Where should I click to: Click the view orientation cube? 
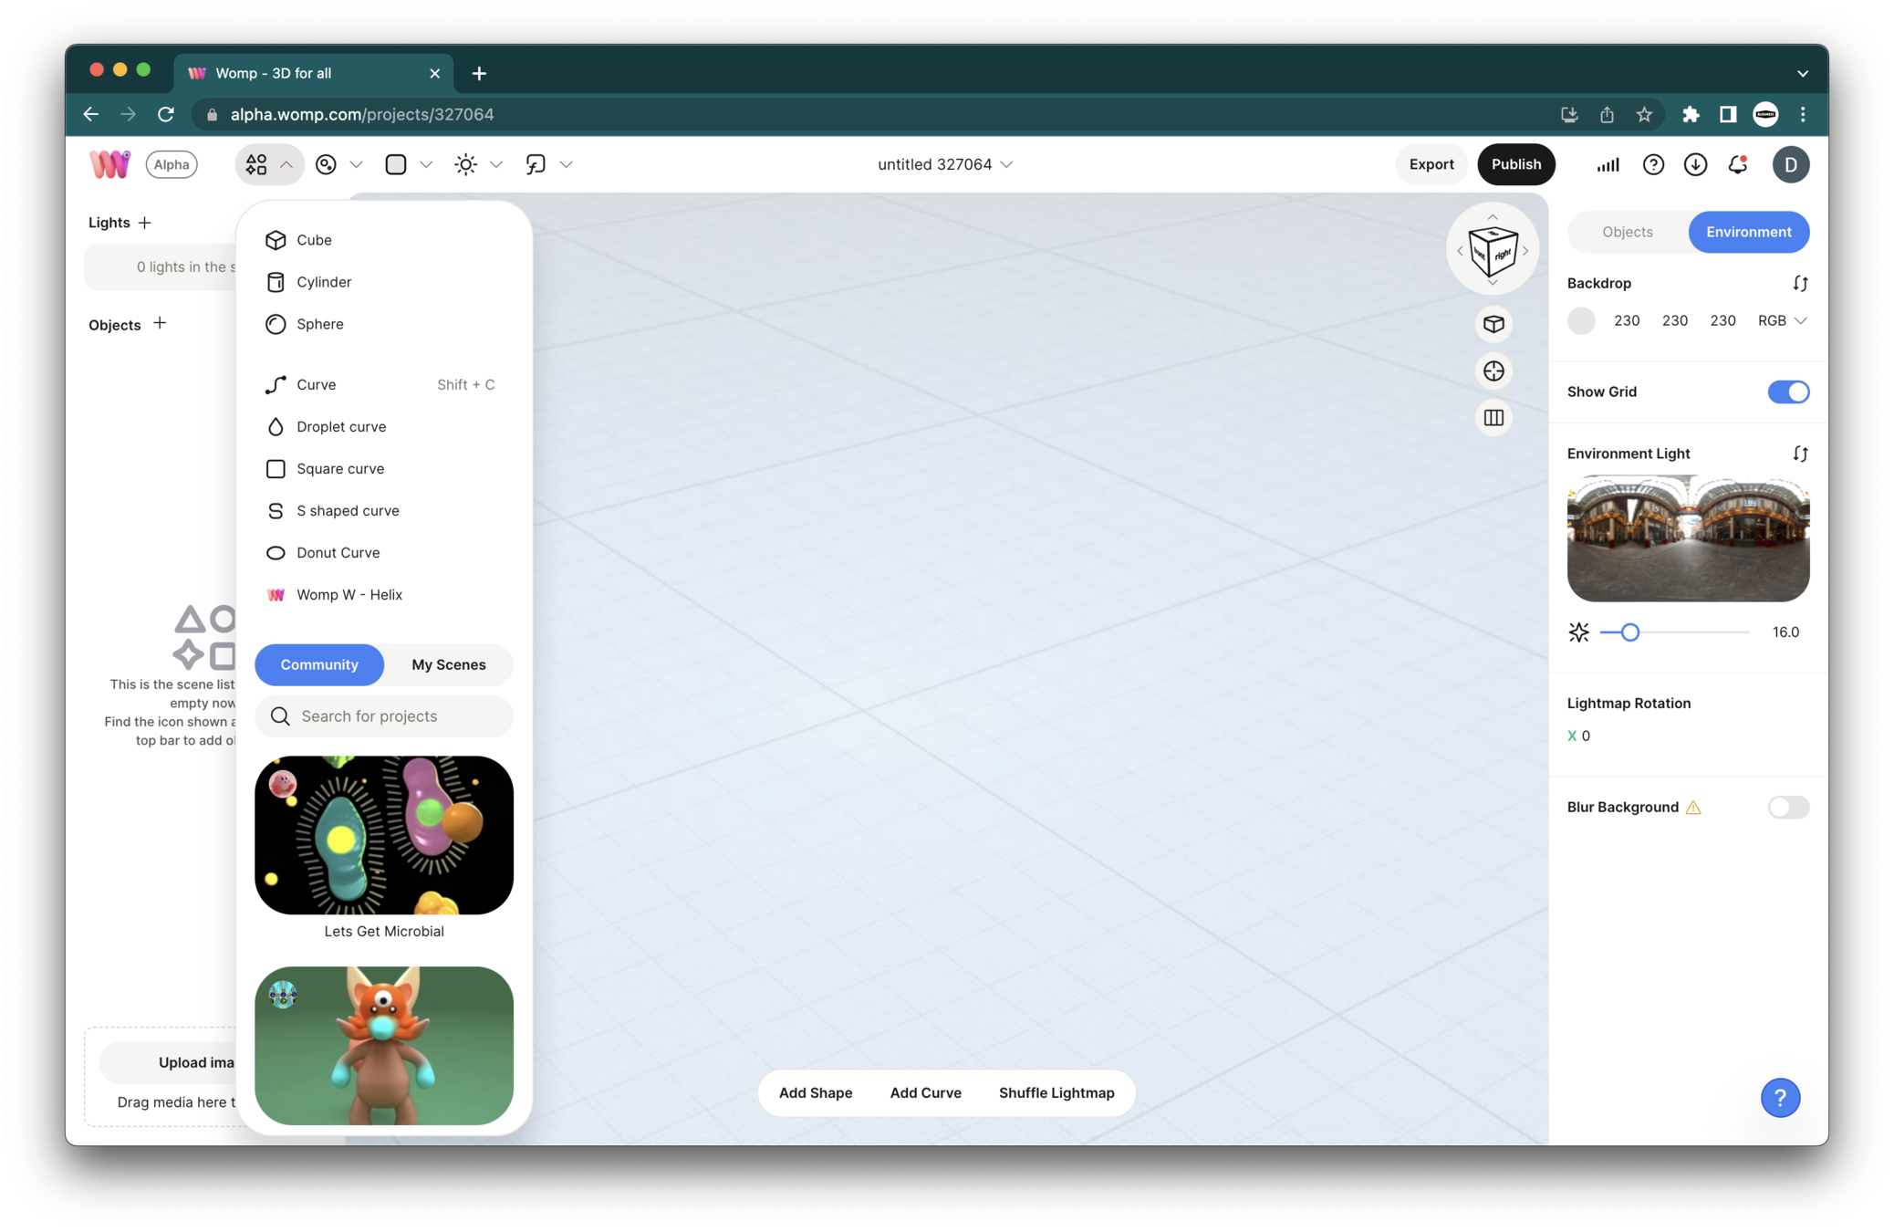1493,250
